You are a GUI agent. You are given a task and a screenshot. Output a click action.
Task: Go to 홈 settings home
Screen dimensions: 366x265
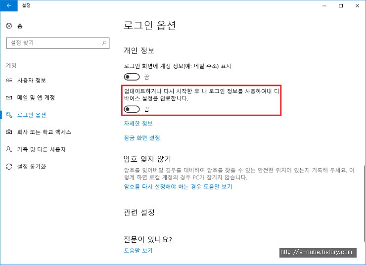[x=20, y=26]
